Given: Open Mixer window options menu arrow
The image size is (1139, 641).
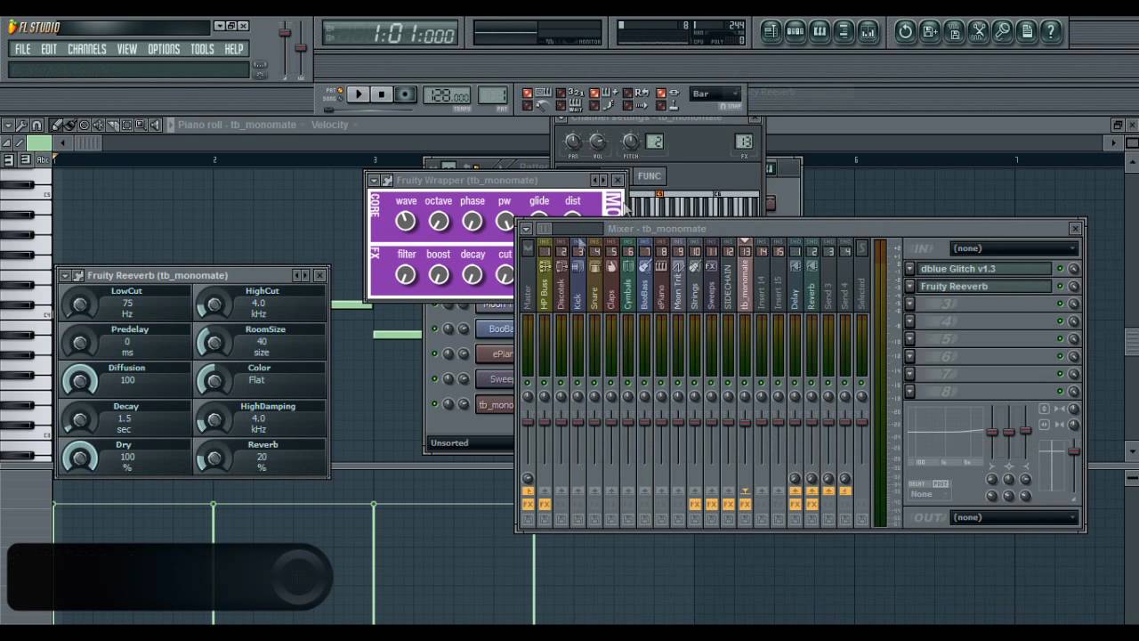Looking at the screenshot, I should click(x=526, y=229).
